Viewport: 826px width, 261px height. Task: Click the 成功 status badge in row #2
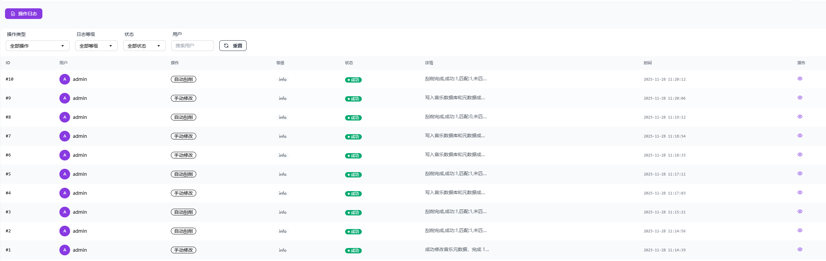(x=353, y=232)
